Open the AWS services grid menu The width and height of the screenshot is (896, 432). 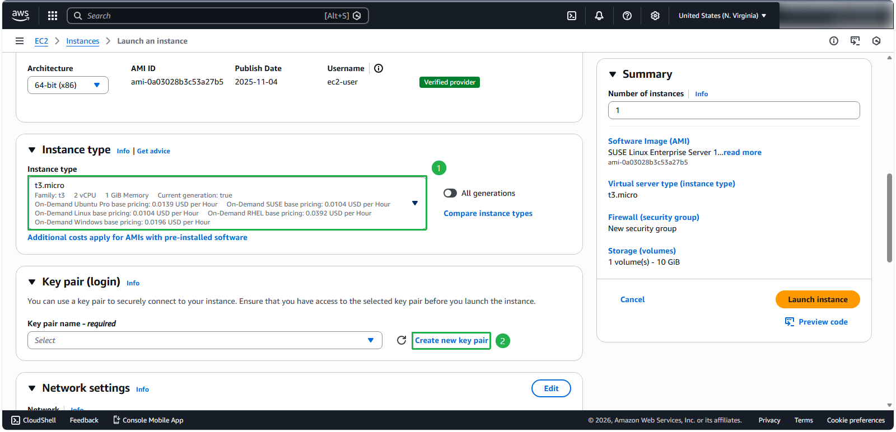coord(53,16)
